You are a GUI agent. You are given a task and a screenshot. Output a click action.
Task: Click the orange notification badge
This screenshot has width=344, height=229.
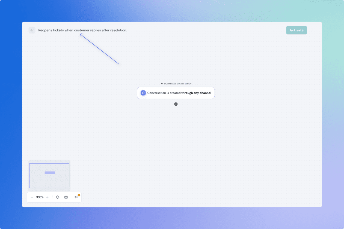click(x=79, y=195)
